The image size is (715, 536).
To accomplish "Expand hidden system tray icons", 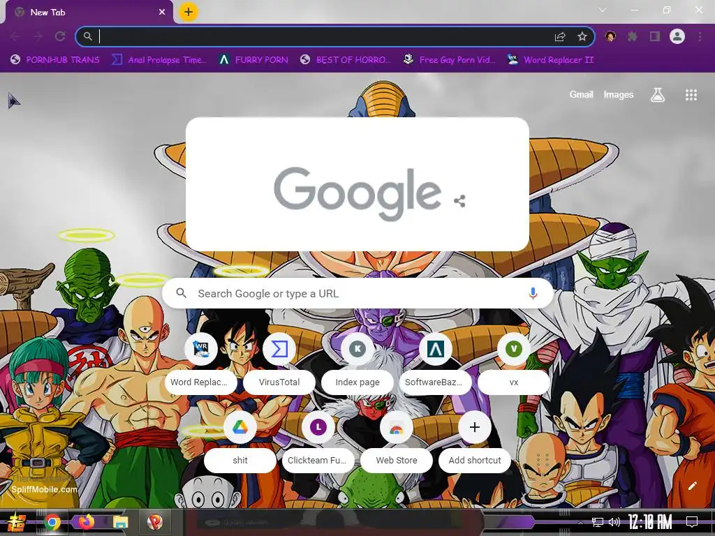I will pyautogui.click(x=580, y=522).
